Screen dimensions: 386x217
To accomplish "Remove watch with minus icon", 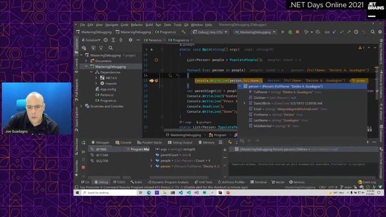I will (225, 157).
